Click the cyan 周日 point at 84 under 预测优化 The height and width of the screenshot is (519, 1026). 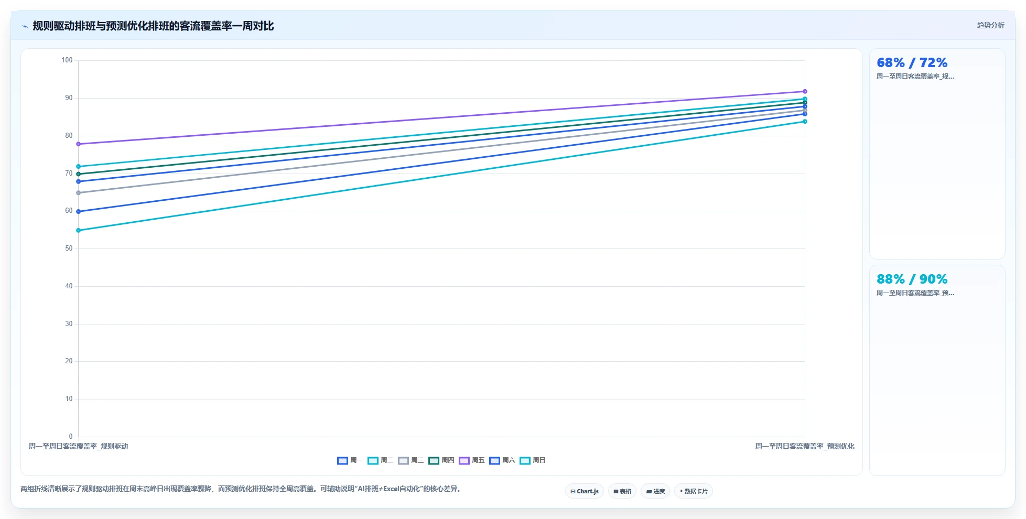pos(805,122)
